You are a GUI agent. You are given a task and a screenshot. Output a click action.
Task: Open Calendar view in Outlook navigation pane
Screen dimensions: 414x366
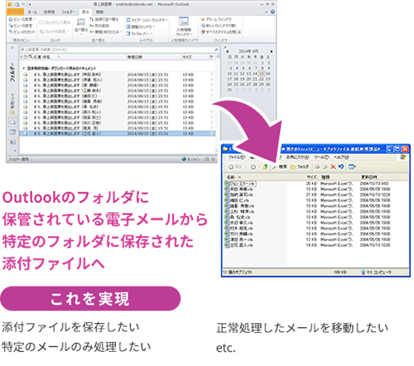coord(12,132)
